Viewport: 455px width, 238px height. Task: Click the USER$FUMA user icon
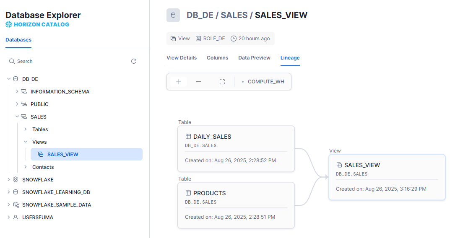(16, 217)
